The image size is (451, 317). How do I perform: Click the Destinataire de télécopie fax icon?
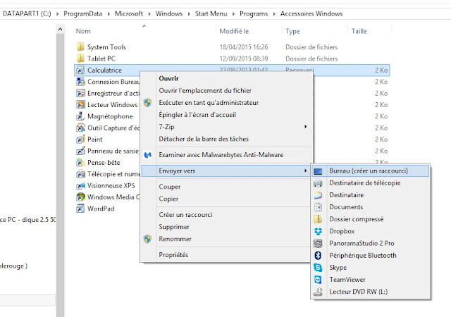click(x=318, y=183)
